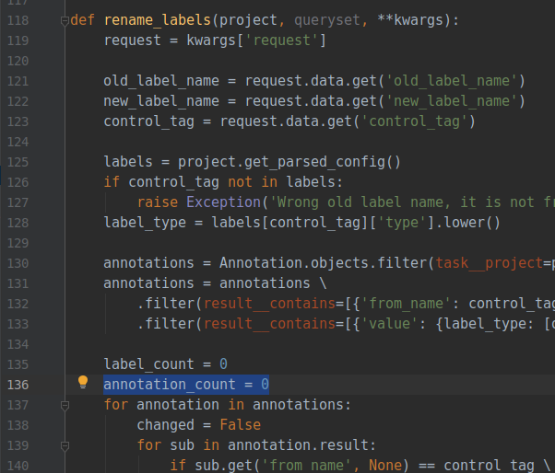Click get_parsed_config() method call
555x473 pixels.
pyautogui.click(x=322, y=162)
